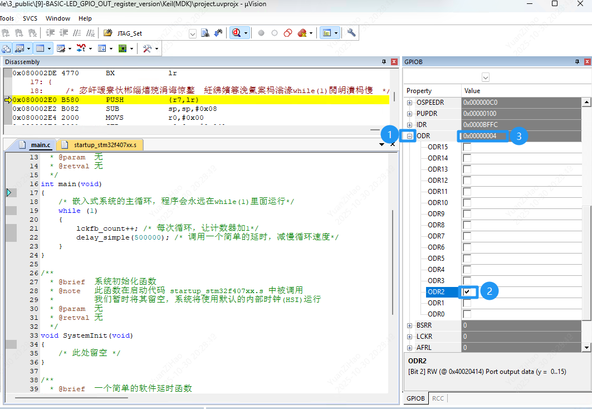Screen dimensions: 592x409
Task: Open the Window menu
Action: [x=57, y=18]
